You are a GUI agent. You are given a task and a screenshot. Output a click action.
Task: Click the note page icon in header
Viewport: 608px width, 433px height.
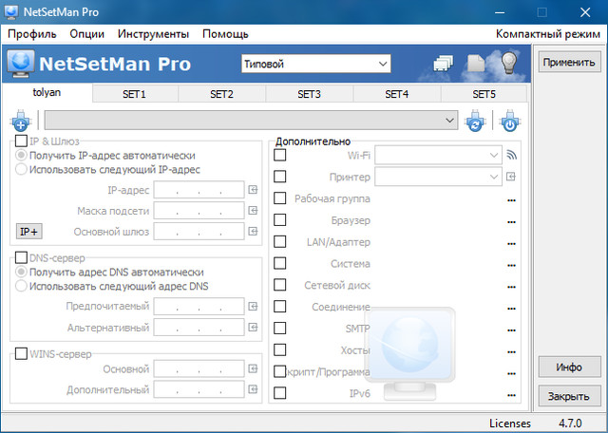pyautogui.click(x=478, y=64)
